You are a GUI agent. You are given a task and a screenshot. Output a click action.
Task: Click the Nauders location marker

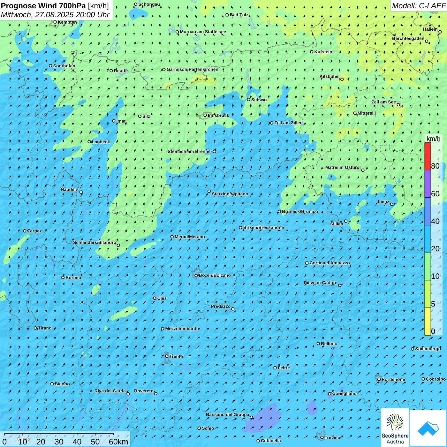coord(81,192)
